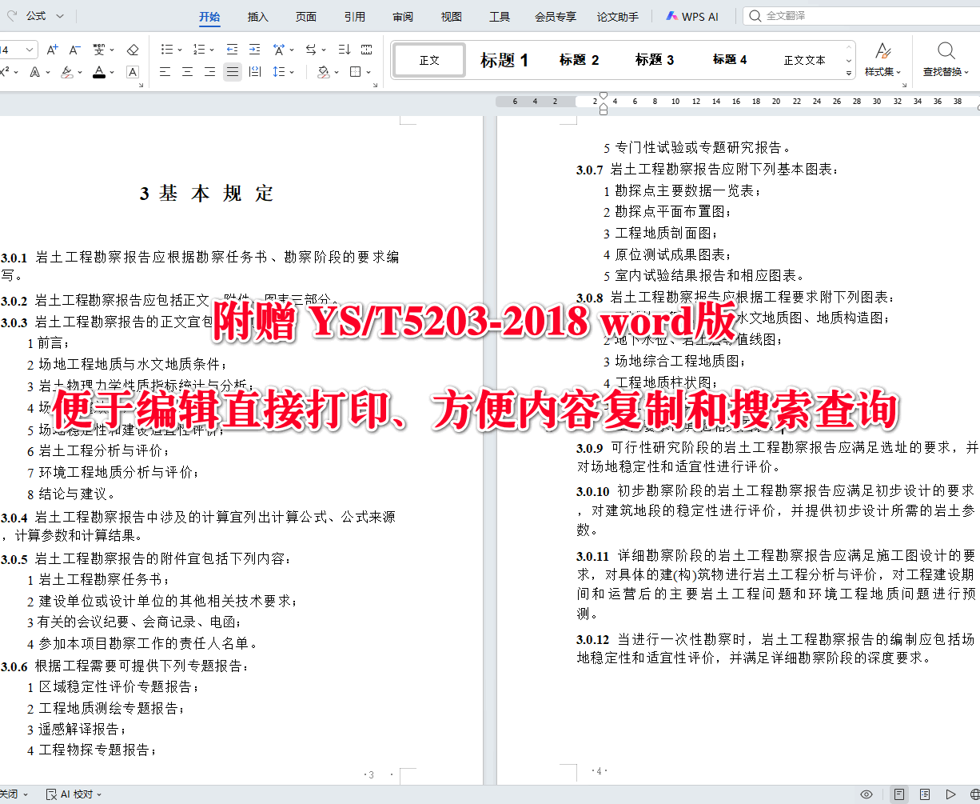Image resolution: width=980 pixels, height=804 pixels.
Task: Click the line spacing icon
Action: pos(278,72)
